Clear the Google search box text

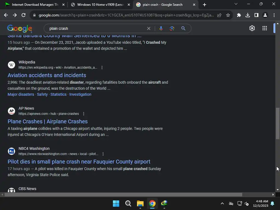148,28
